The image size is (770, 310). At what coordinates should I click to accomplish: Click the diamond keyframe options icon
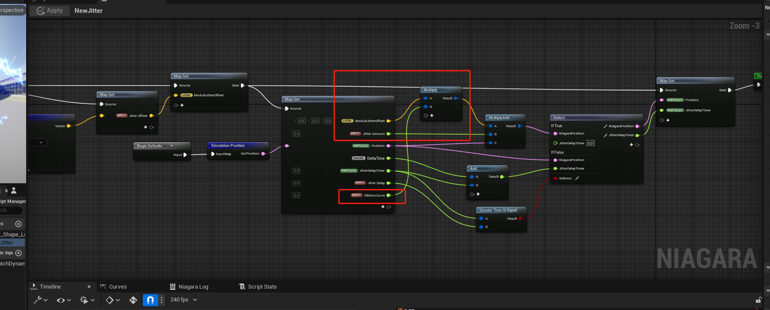(x=113, y=300)
